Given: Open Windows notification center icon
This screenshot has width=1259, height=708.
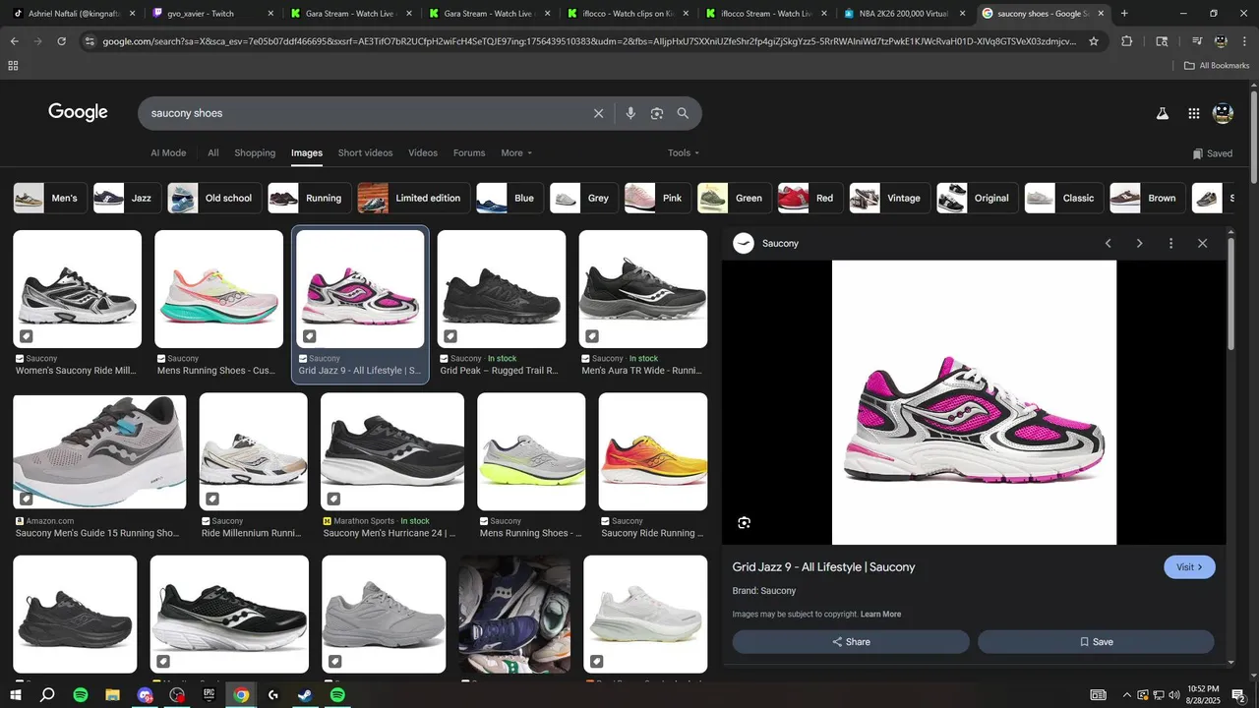Looking at the screenshot, I should [x=1238, y=695].
